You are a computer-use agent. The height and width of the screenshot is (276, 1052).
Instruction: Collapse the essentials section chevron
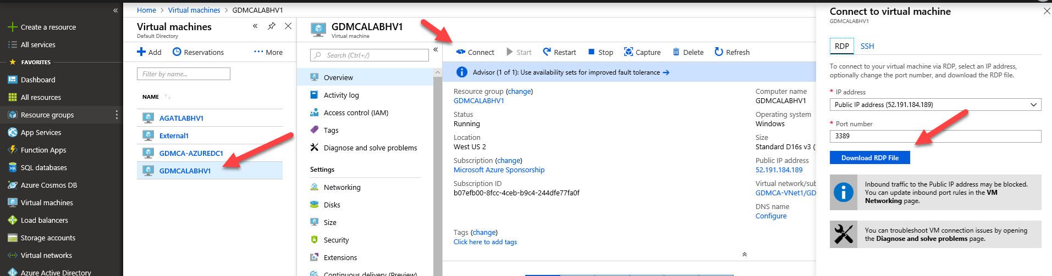745,254
